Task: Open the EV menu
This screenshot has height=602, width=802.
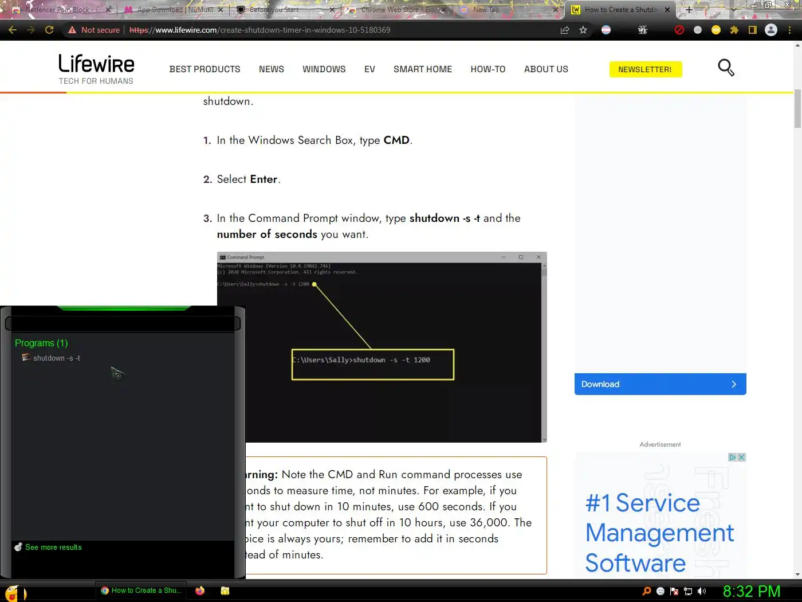Action: [x=369, y=69]
